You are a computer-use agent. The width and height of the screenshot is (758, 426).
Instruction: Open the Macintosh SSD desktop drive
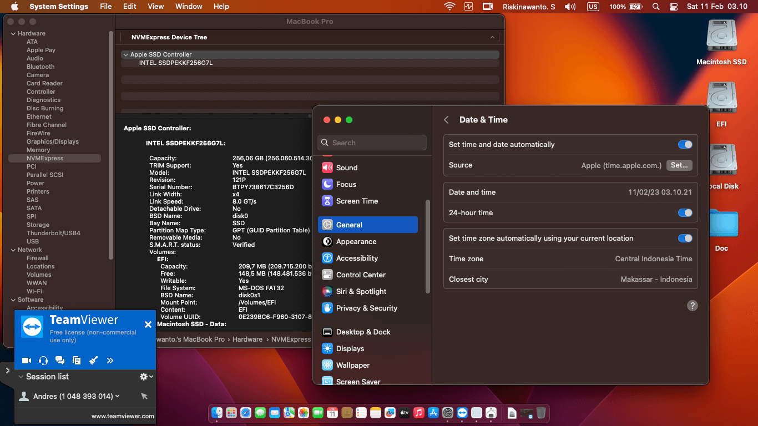pyautogui.click(x=721, y=42)
